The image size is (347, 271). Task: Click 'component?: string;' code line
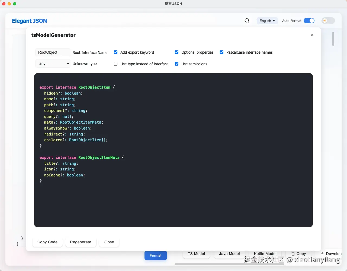pyautogui.click(x=66, y=111)
